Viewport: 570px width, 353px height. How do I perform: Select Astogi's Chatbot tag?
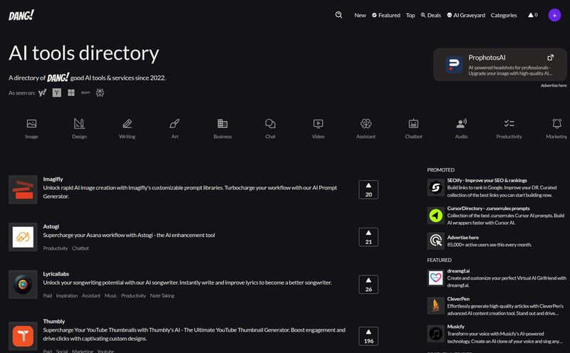tap(81, 248)
